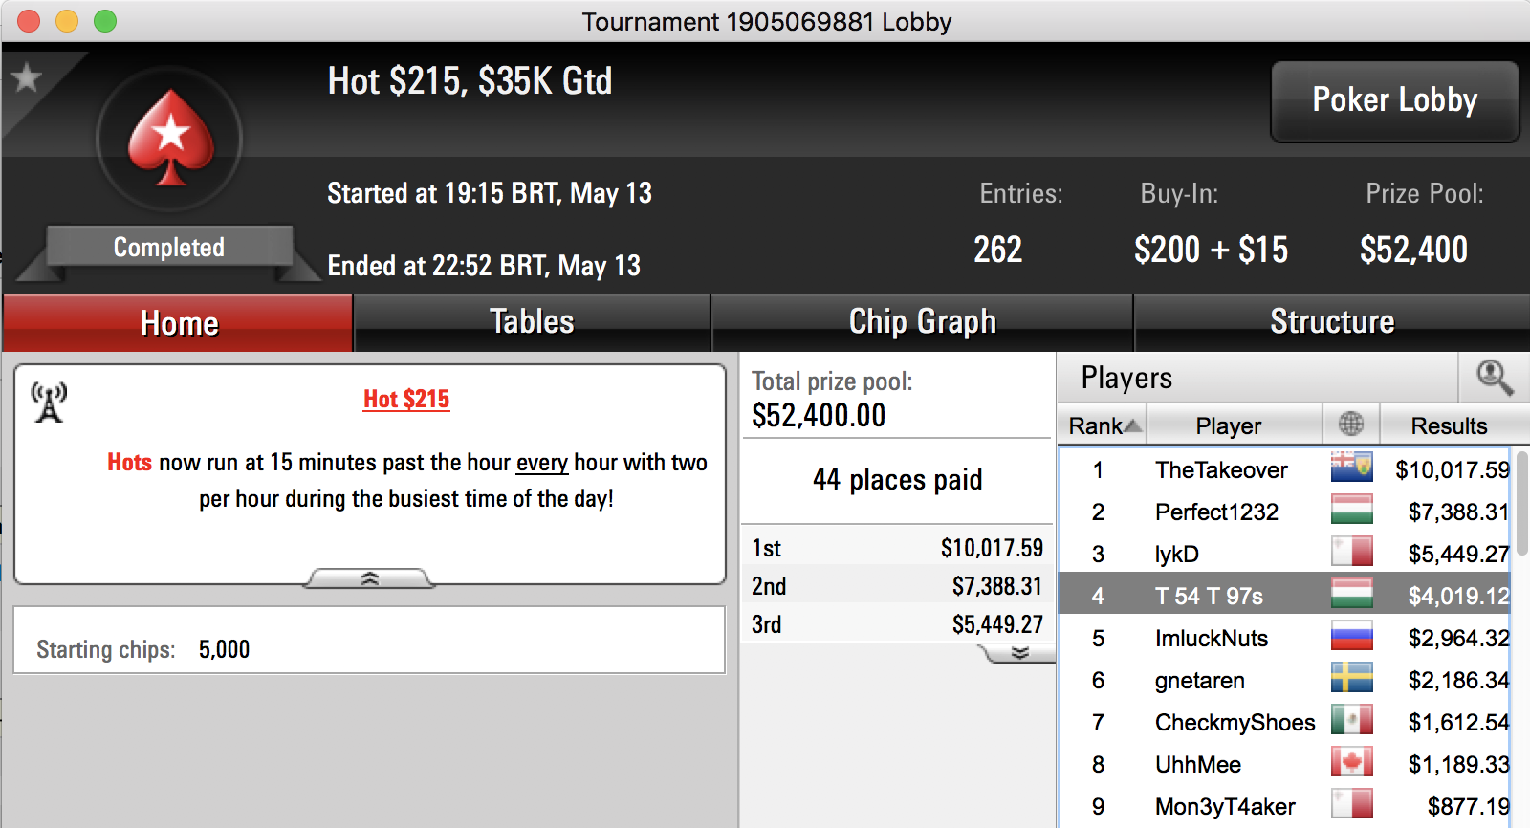Click the globe country column header
Viewport: 1530px width, 828px height.
click(x=1351, y=424)
